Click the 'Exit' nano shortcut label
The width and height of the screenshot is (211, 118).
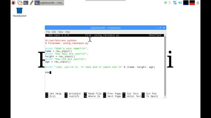[52, 96]
